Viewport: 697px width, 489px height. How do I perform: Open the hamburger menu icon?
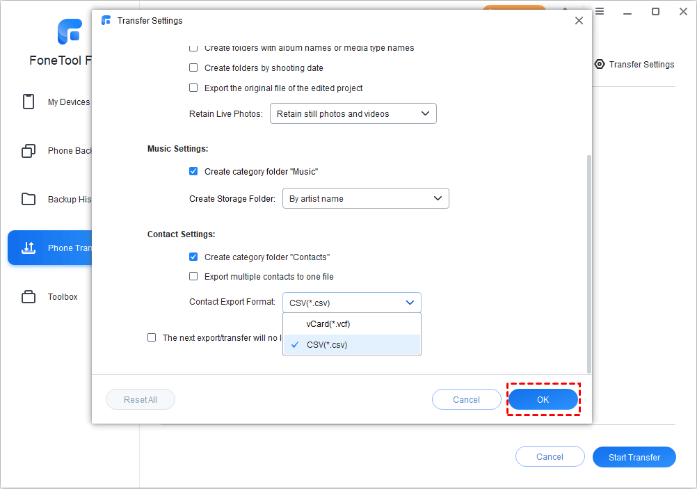pyautogui.click(x=599, y=11)
